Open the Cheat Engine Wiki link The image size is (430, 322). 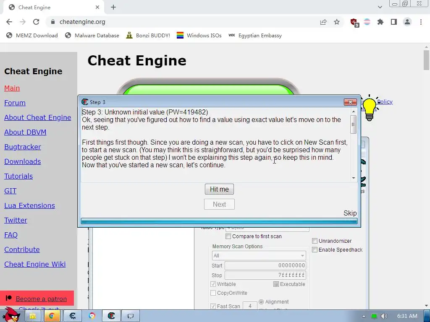[x=35, y=264]
